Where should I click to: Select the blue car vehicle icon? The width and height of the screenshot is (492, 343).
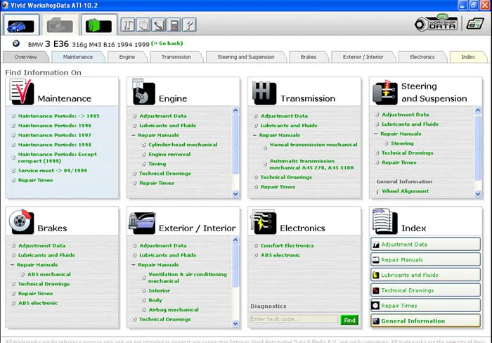pyautogui.click(x=21, y=25)
